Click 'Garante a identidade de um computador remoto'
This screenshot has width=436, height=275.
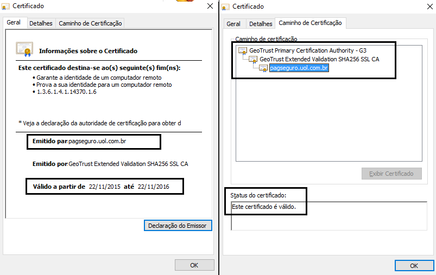[99, 78]
